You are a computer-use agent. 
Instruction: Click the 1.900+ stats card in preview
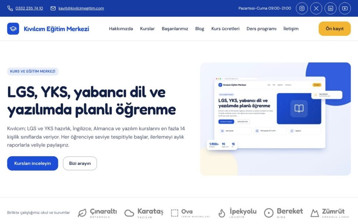222,145
